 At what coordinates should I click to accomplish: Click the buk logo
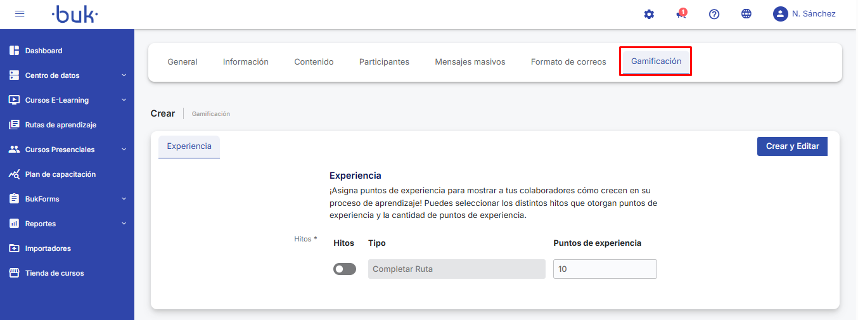pos(75,14)
